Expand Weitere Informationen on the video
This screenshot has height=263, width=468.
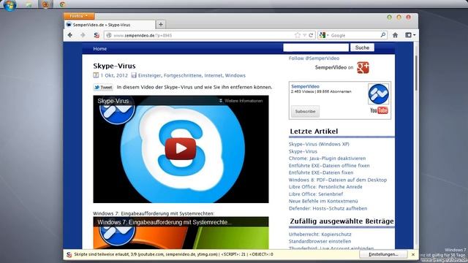pos(241,101)
